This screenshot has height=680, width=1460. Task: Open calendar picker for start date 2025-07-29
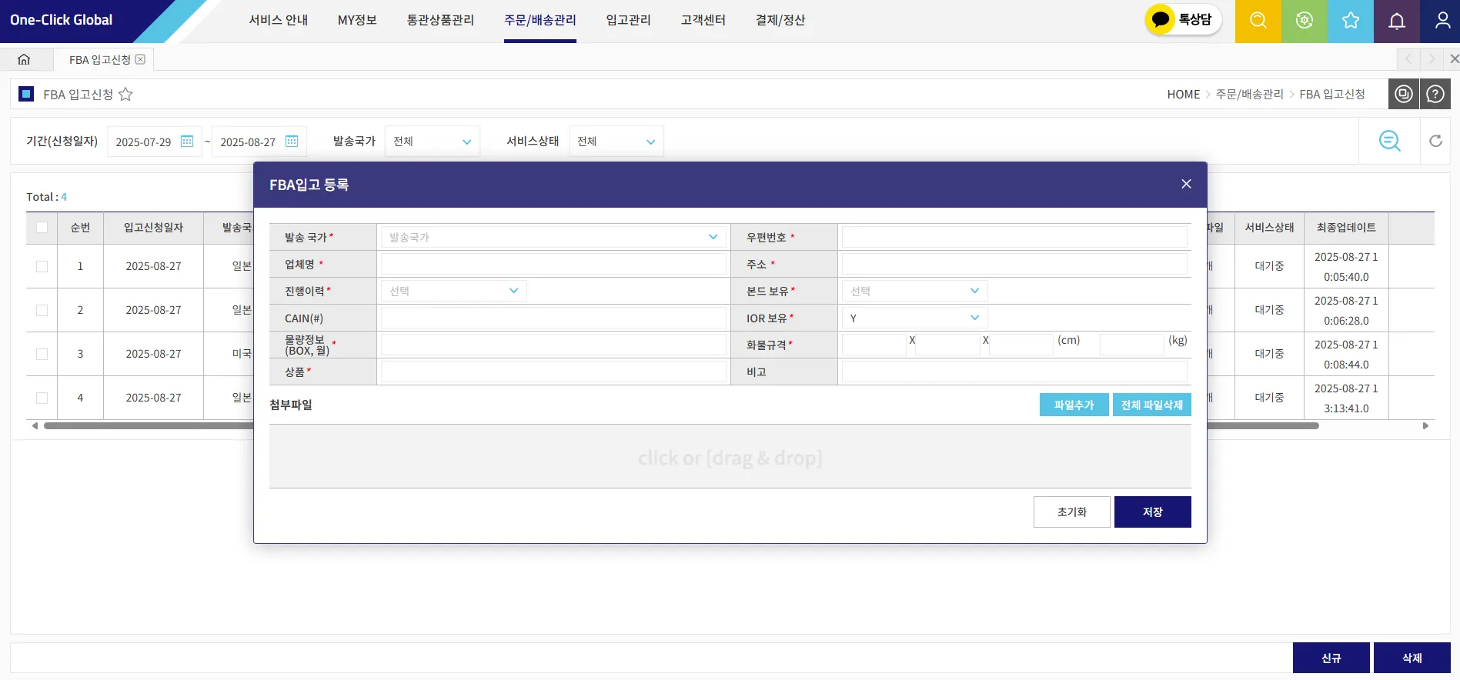187,142
